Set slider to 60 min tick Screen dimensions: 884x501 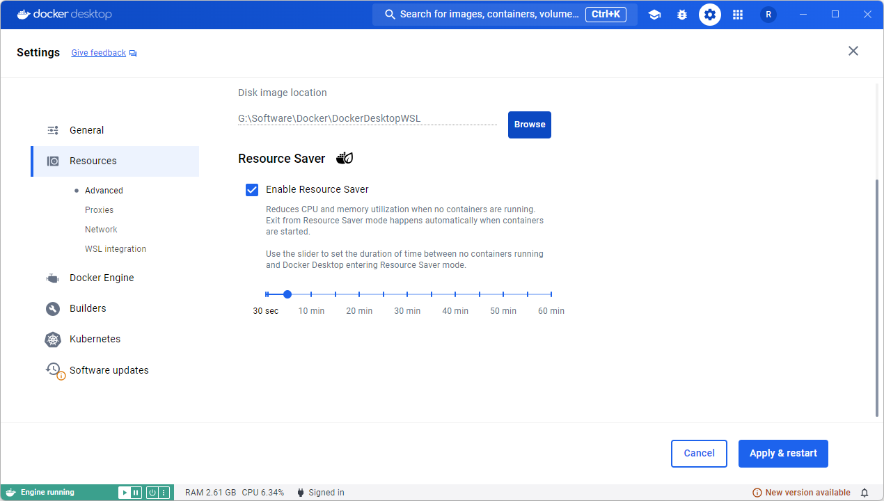551,294
